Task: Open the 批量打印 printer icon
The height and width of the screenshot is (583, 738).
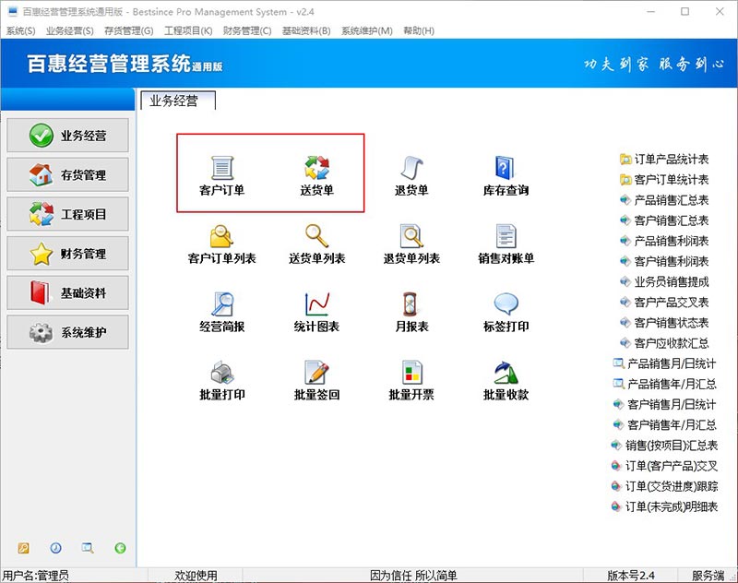Action: point(221,372)
